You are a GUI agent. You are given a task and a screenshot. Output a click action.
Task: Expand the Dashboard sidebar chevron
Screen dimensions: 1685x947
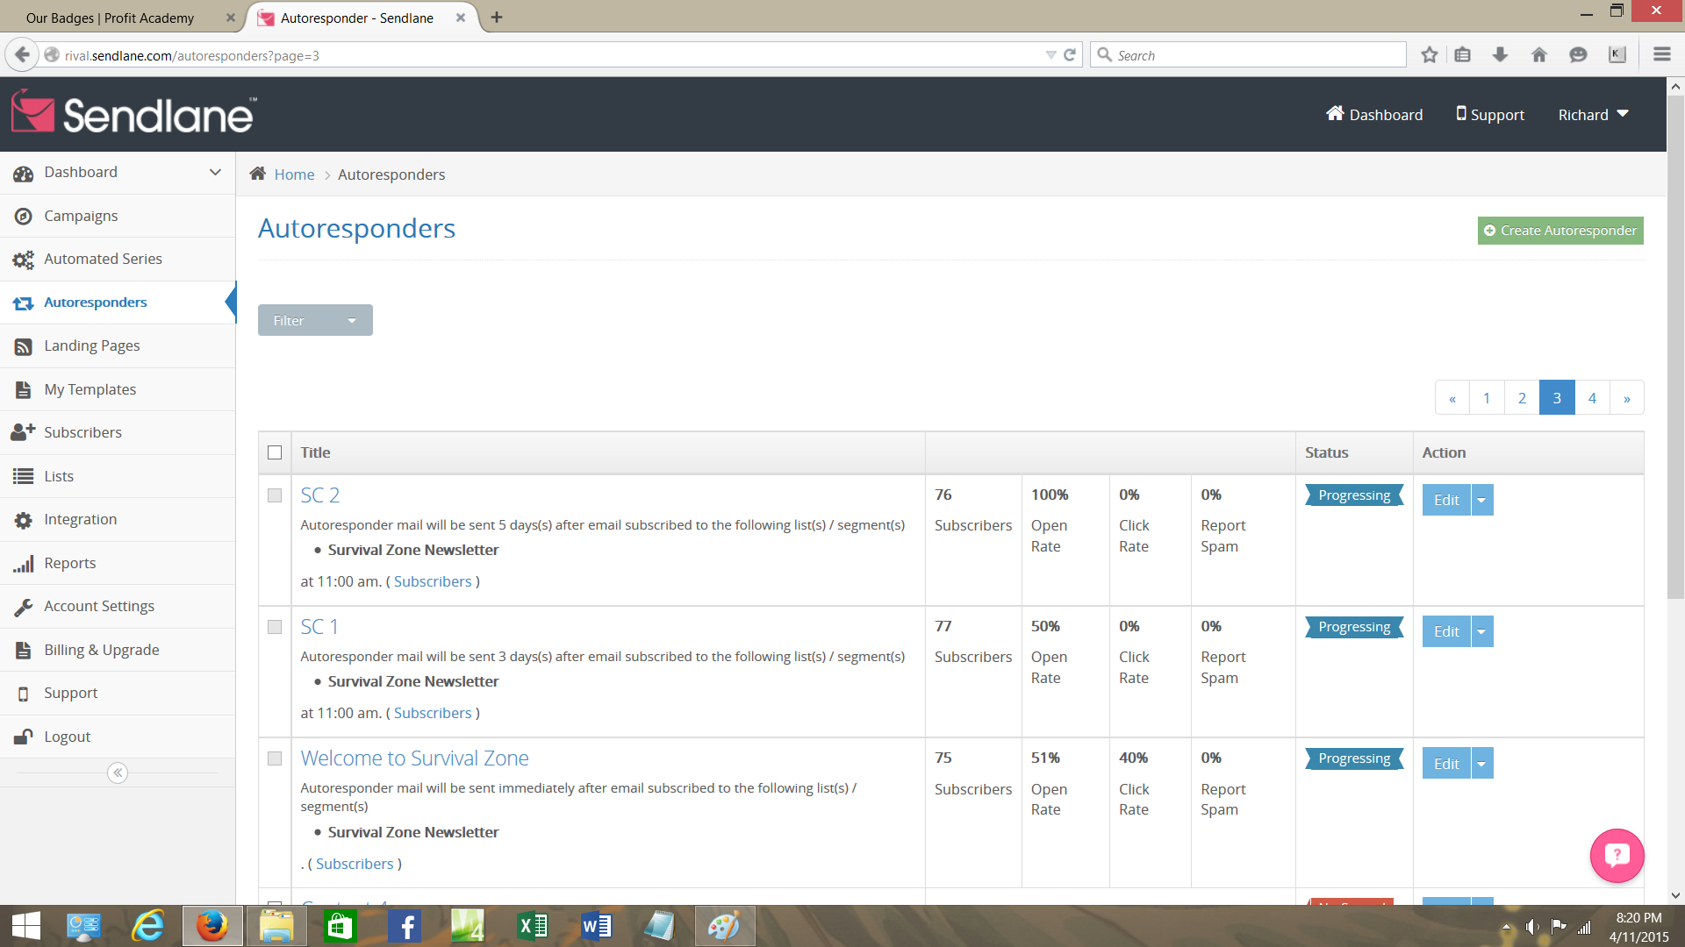(215, 172)
